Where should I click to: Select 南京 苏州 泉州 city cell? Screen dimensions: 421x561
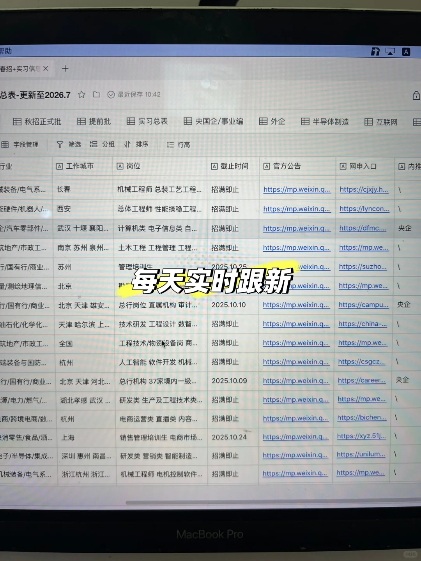[x=83, y=248]
